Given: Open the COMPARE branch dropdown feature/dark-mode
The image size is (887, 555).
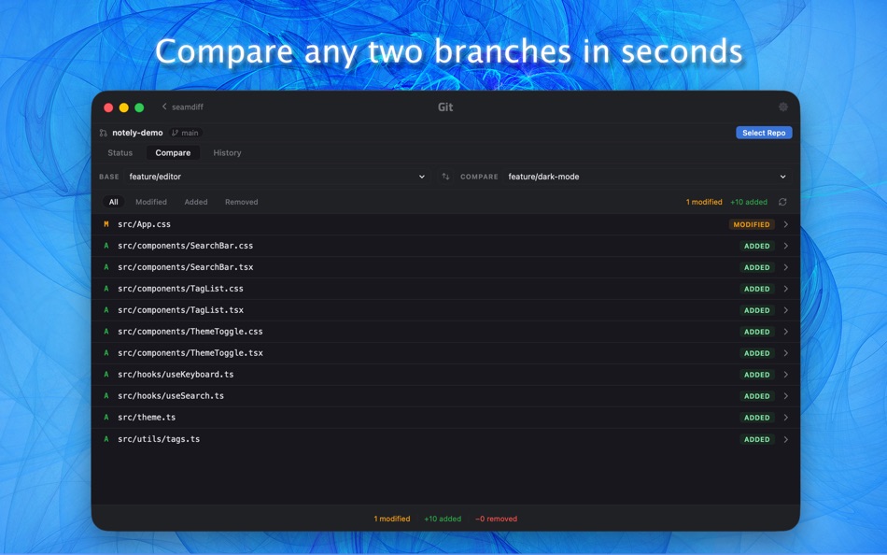Looking at the screenshot, I should [647, 177].
